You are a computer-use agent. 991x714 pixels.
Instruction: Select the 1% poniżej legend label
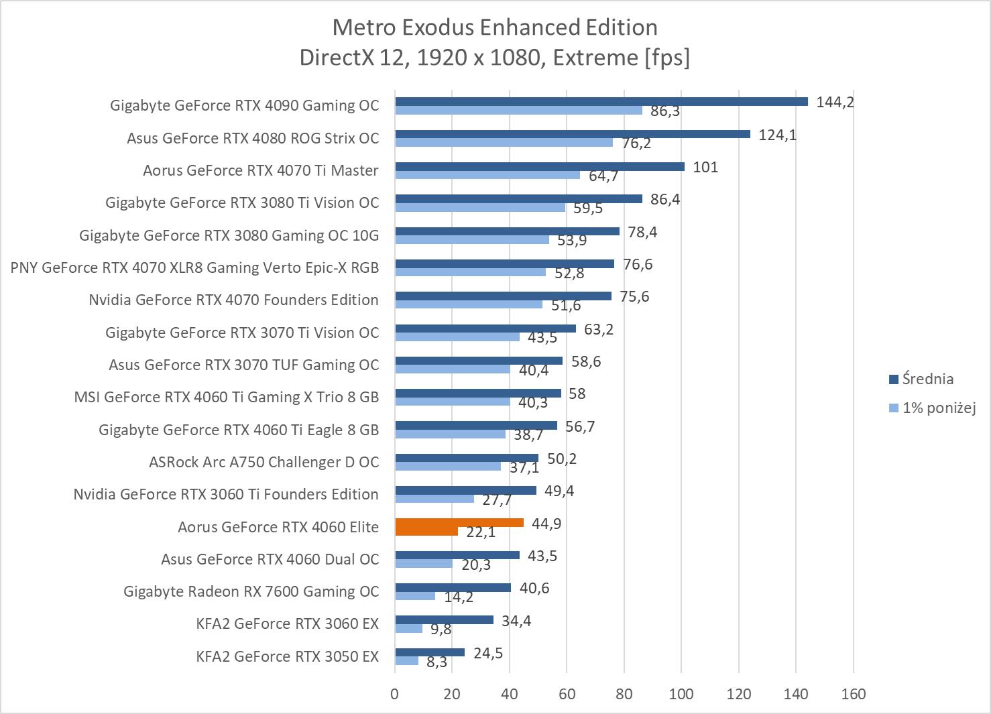point(938,408)
